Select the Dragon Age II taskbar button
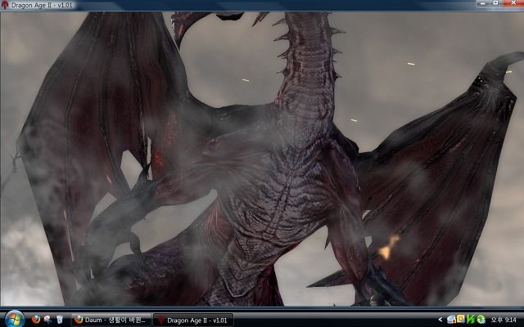 point(193,320)
